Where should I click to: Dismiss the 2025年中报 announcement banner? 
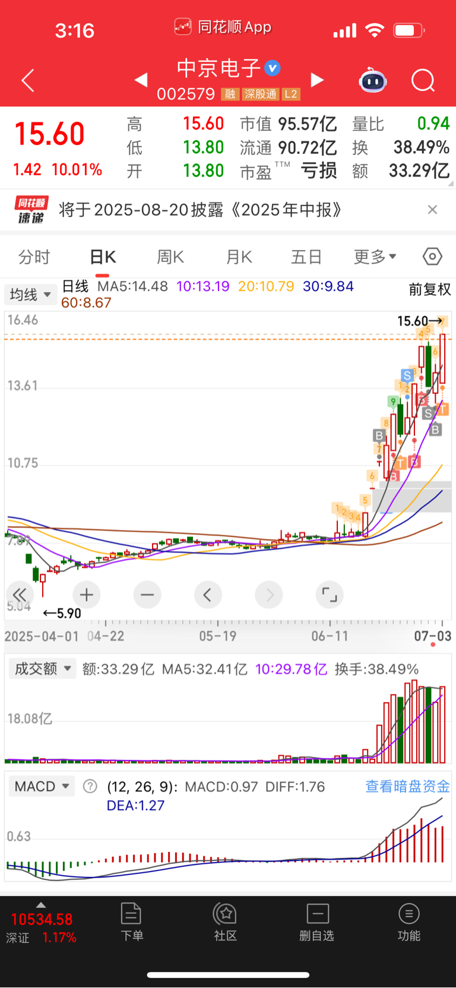tap(433, 209)
